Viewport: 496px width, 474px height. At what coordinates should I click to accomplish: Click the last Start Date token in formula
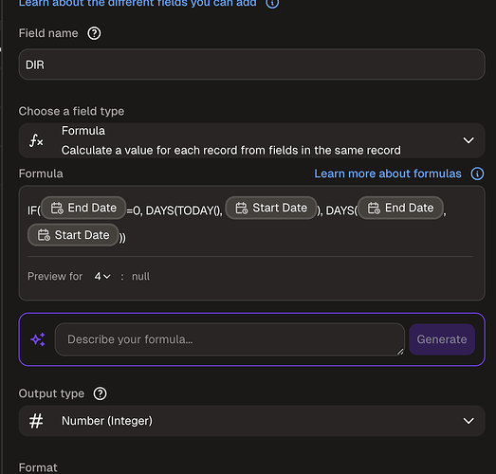73,235
